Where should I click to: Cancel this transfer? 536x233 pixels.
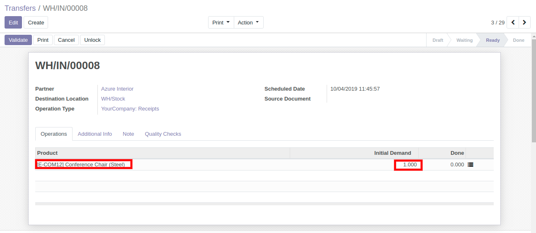pyautogui.click(x=66, y=40)
